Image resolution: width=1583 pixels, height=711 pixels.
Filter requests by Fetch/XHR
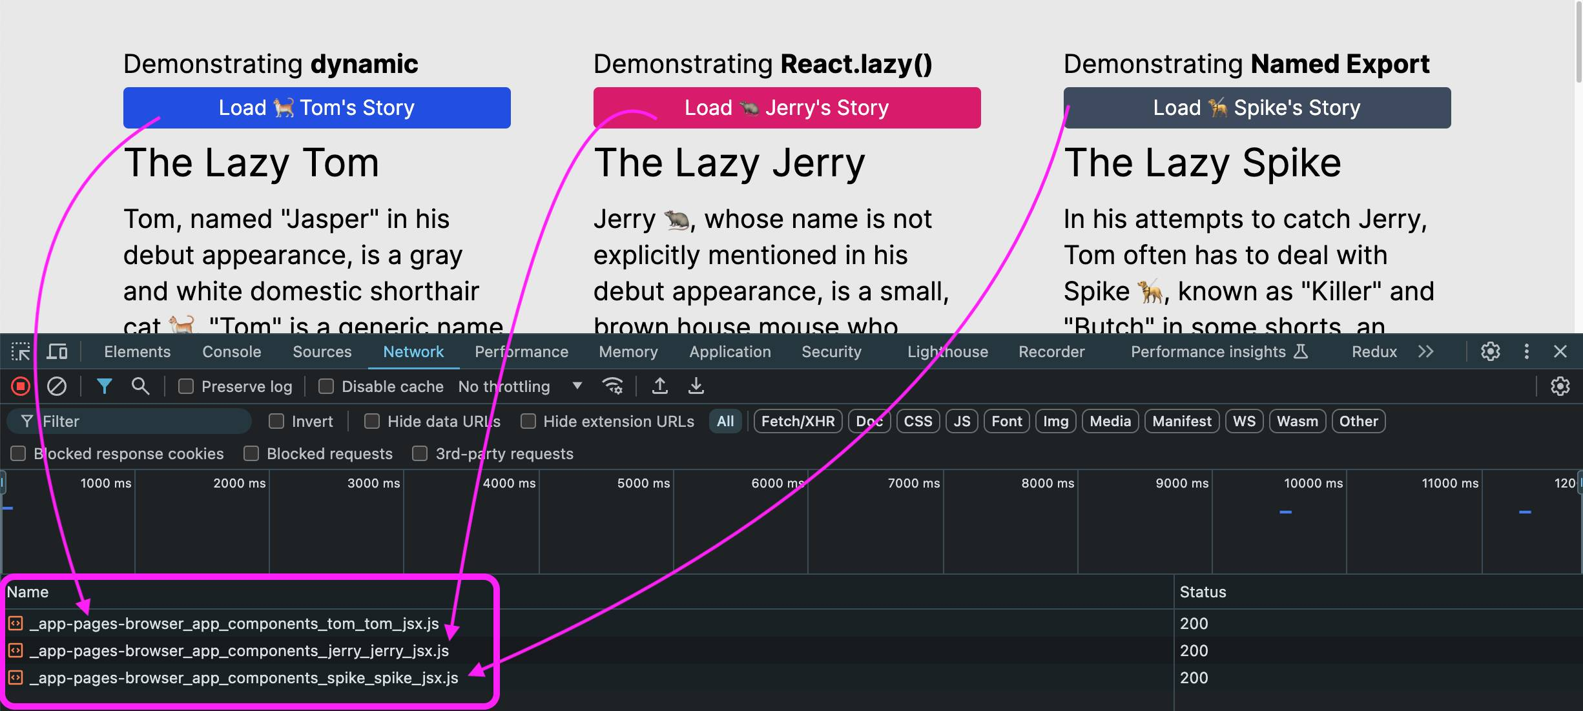tap(798, 422)
